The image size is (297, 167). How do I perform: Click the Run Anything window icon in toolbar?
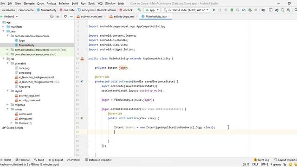[271, 10]
